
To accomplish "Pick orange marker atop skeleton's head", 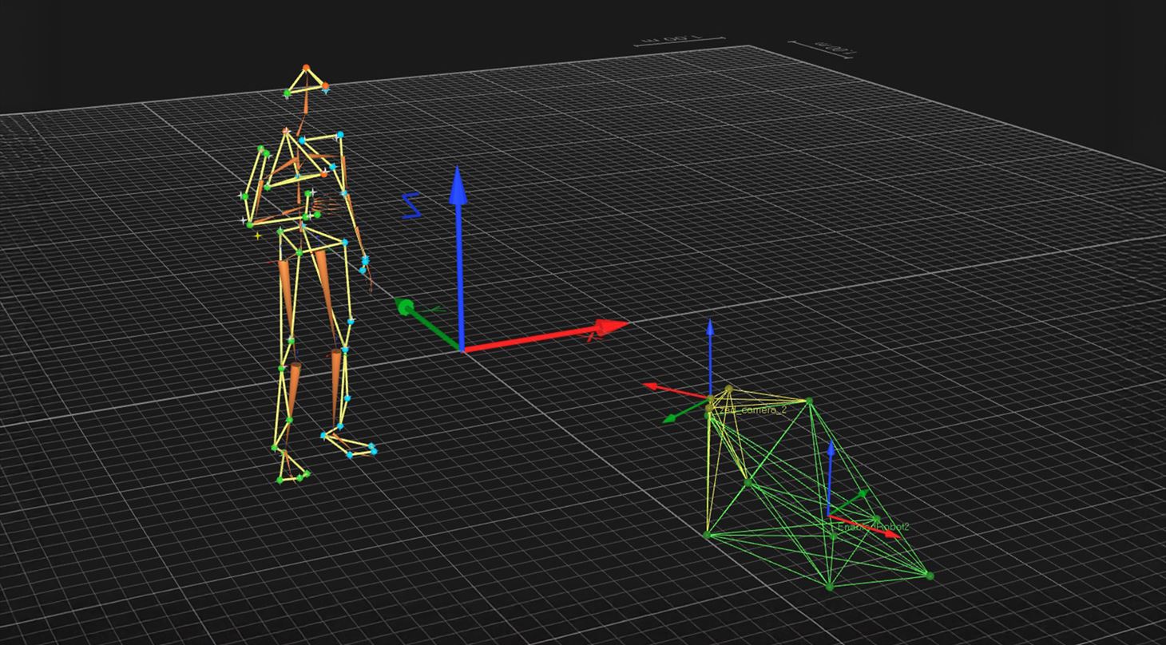I will pyautogui.click(x=306, y=69).
